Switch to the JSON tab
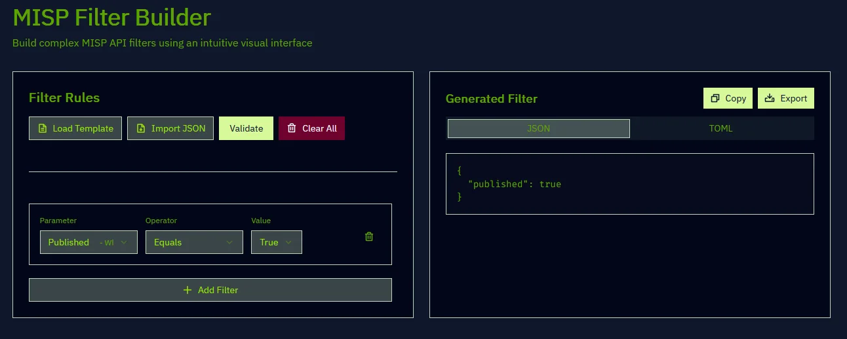847x339 pixels. click(x=539, y=128)
